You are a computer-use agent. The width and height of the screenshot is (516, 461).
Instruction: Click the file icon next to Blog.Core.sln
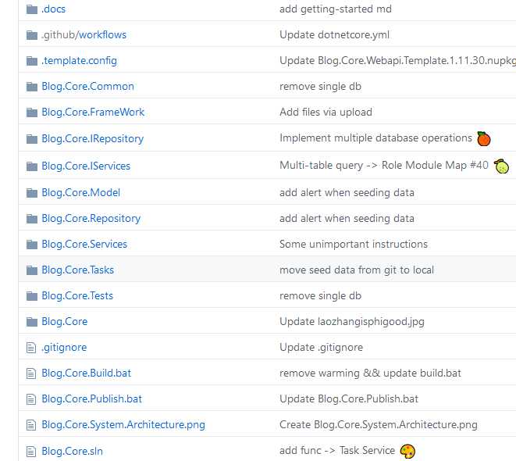tap(32, 452)
